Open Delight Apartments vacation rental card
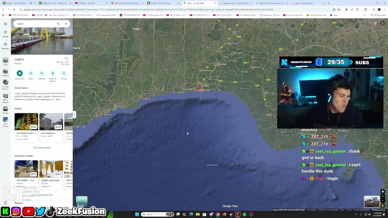388x218 pixels. click(x=51, y=174)
